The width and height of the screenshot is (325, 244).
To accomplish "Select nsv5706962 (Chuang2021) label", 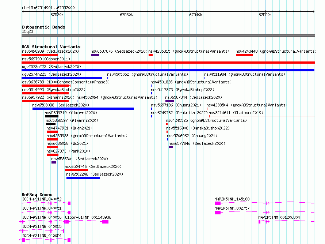I will 192,136.
